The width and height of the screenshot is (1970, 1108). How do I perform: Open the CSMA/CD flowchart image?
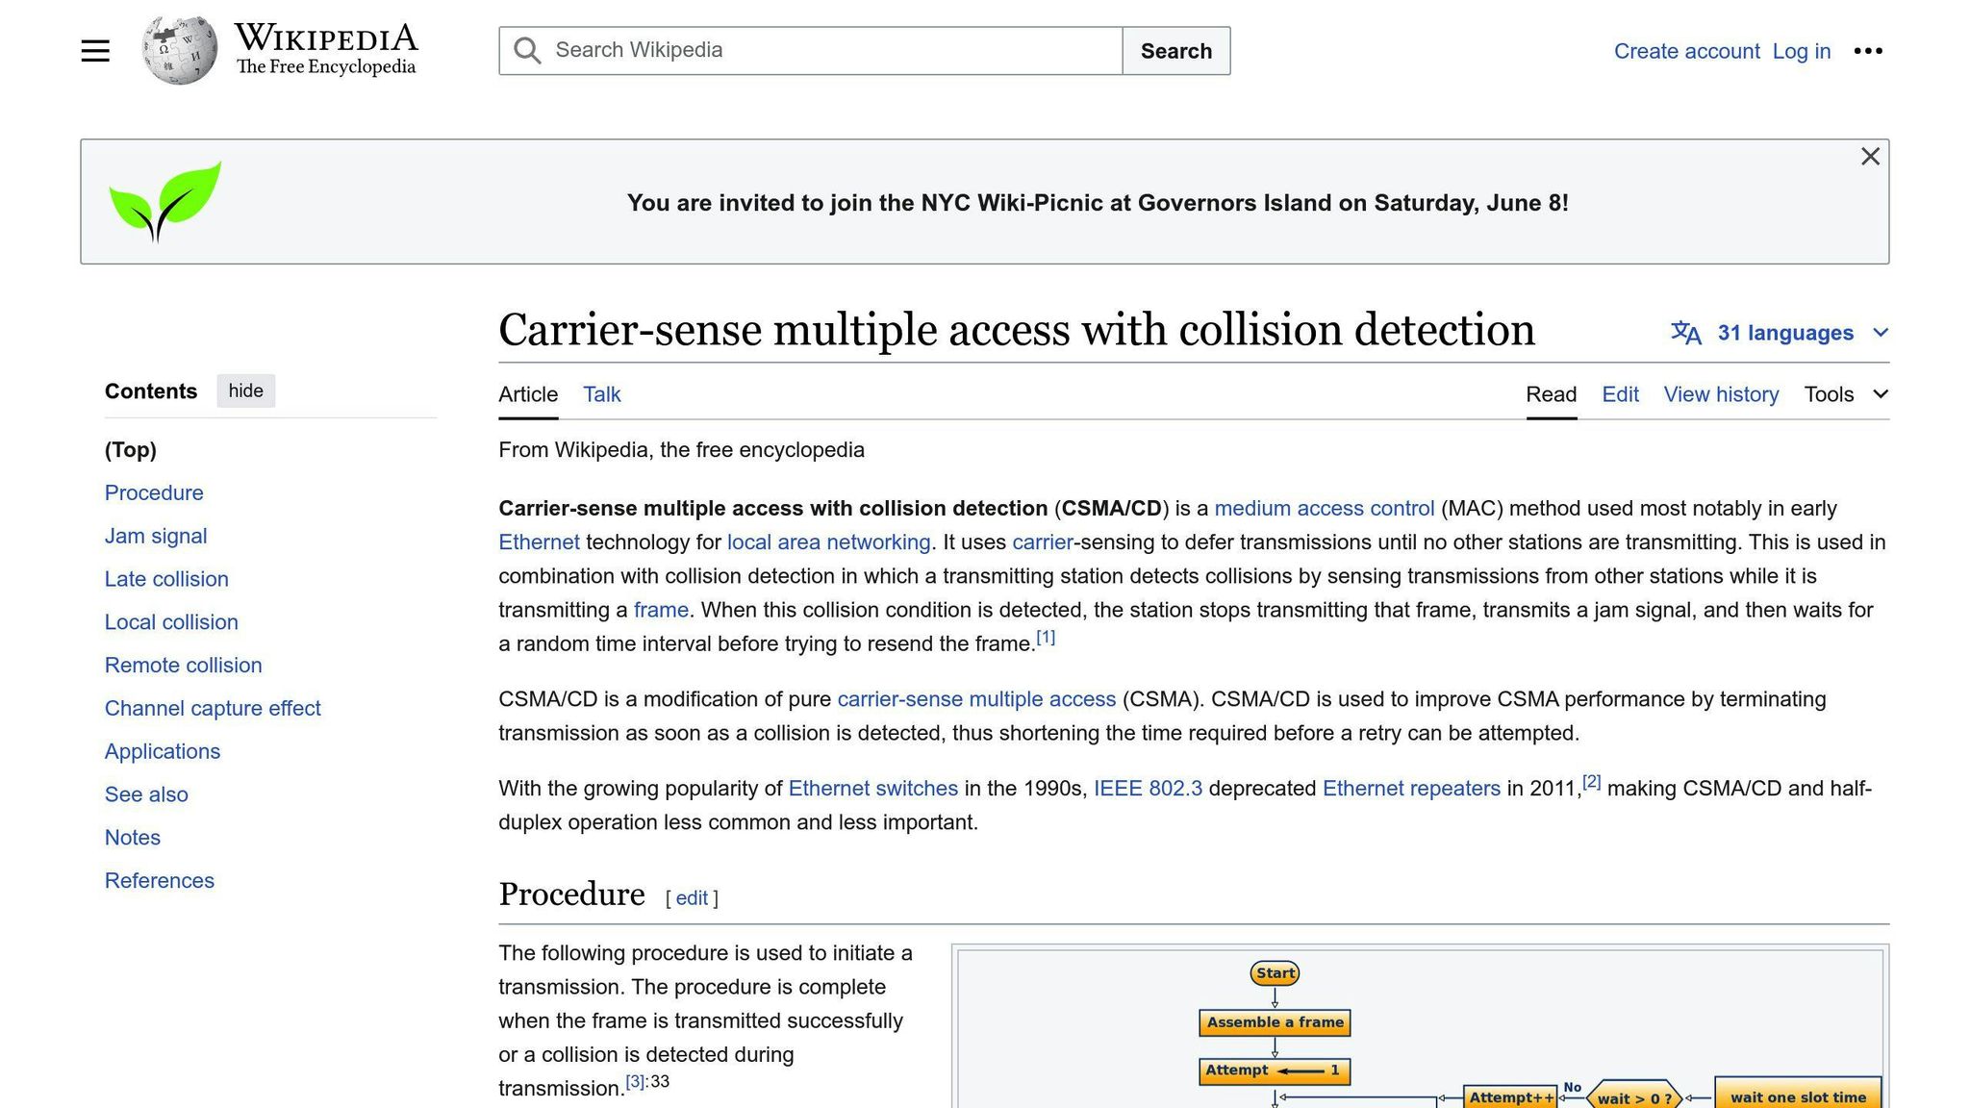click(x=1420, y=1028)
